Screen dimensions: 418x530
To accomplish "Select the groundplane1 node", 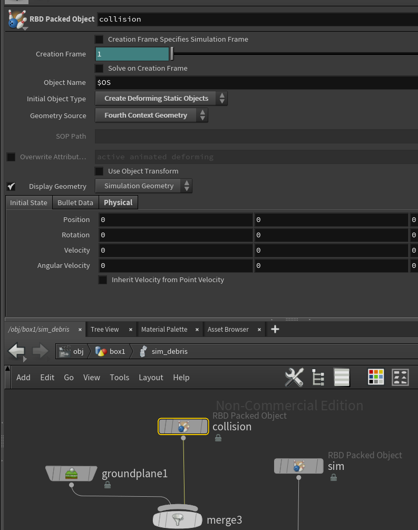I will (71, 474).
